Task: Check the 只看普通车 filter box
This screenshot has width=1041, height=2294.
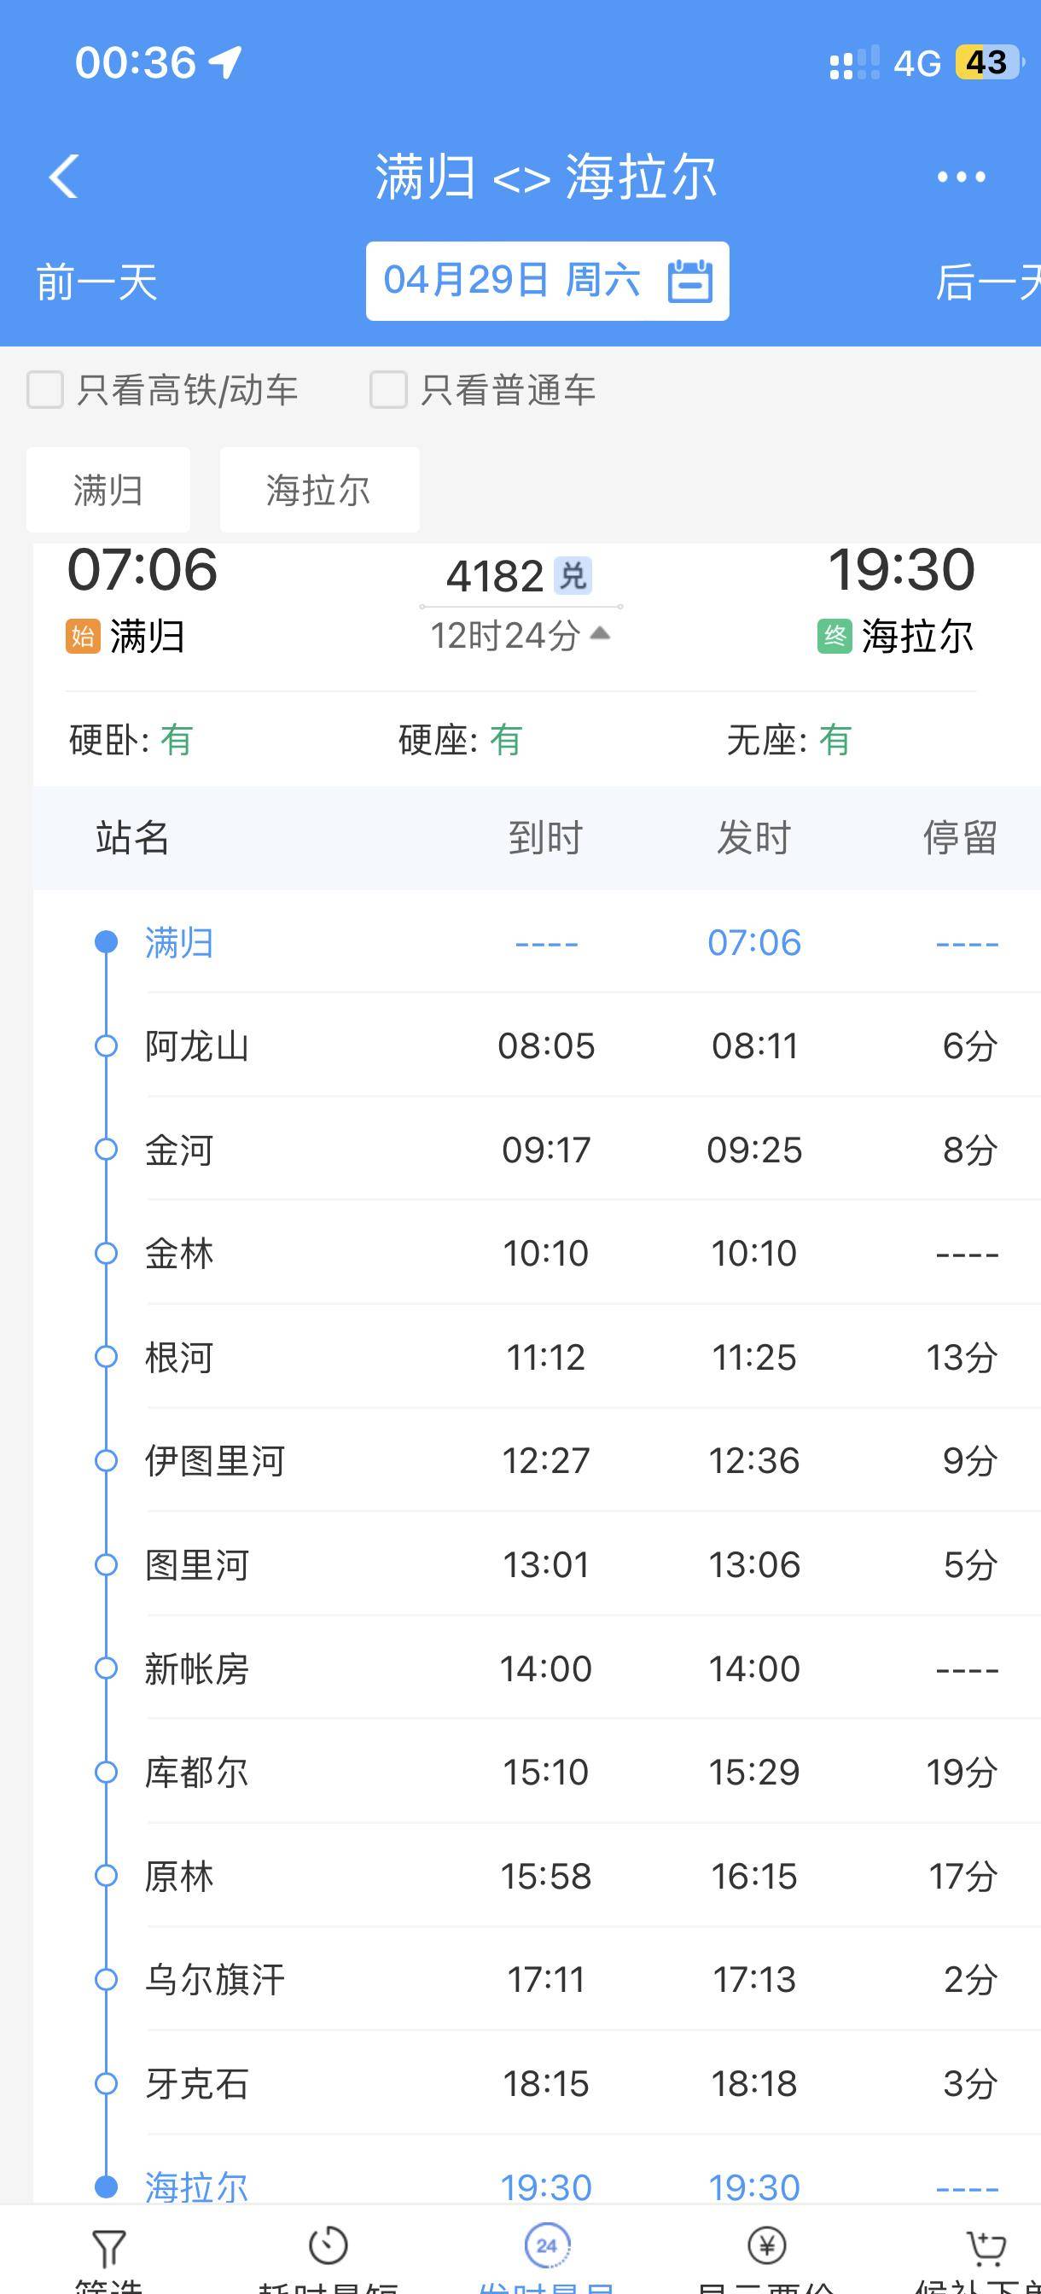Action: pos(388,390)
